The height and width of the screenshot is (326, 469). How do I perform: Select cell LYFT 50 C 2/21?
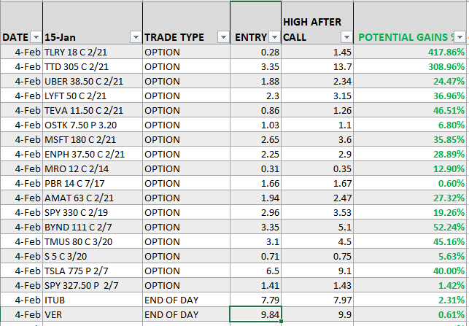(93, 96)
